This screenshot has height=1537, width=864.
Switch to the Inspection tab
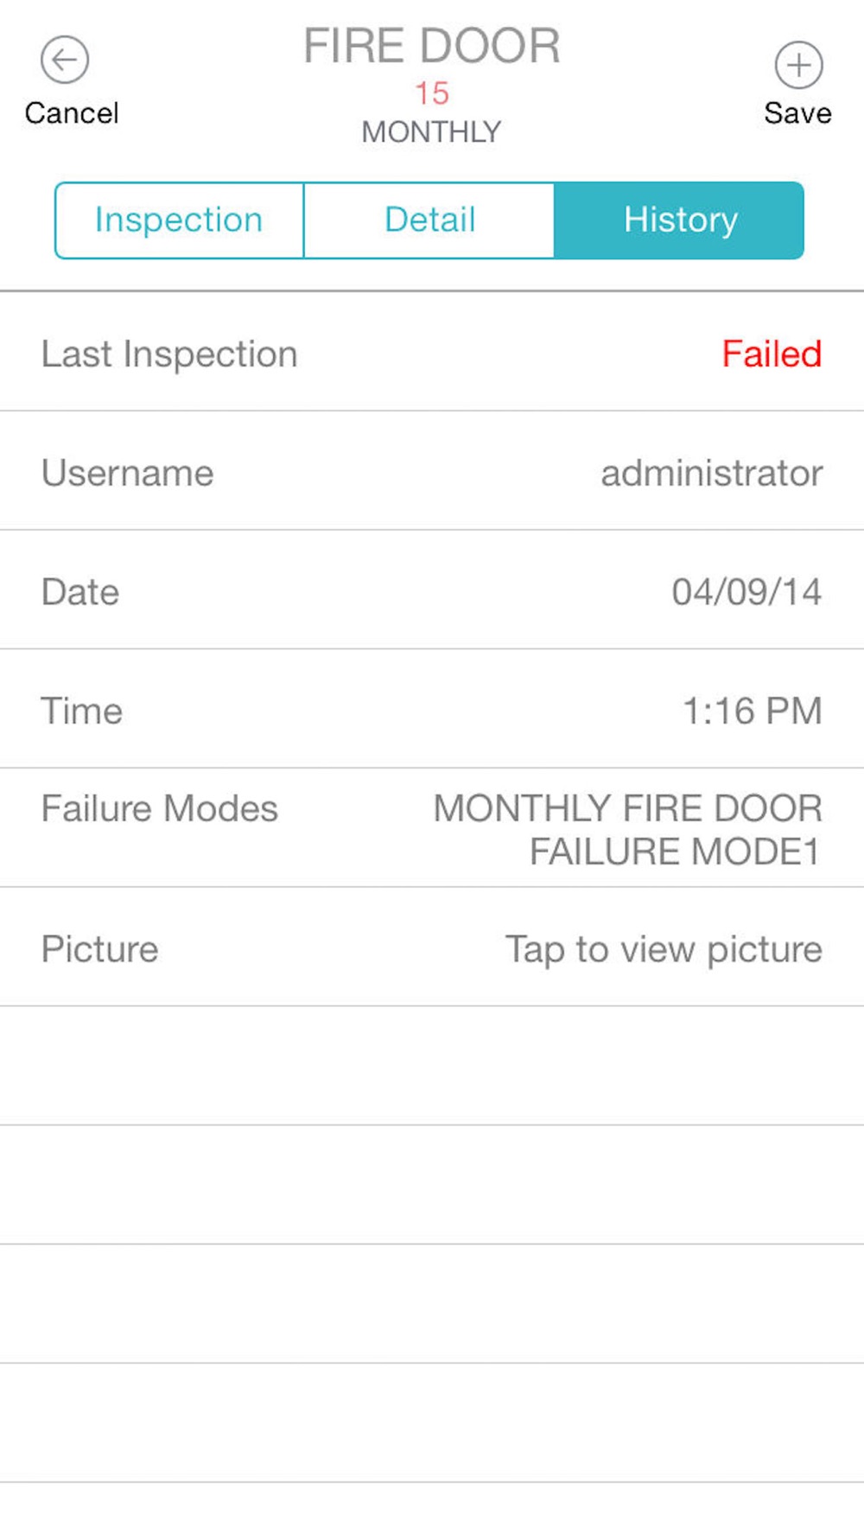click(x=179, y=220)
